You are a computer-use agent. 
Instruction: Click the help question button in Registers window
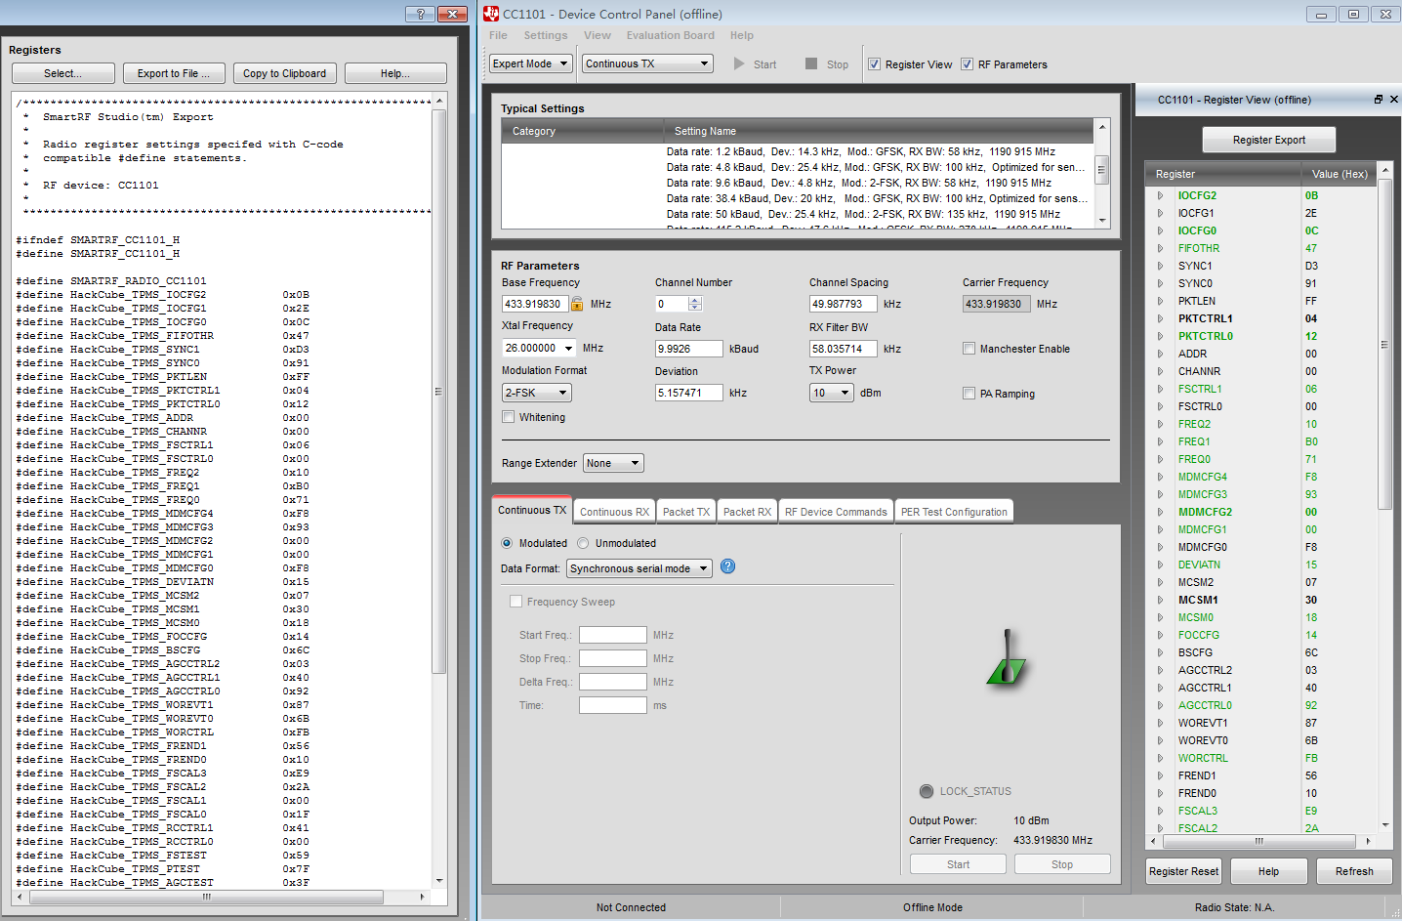(x=420, y=14)
